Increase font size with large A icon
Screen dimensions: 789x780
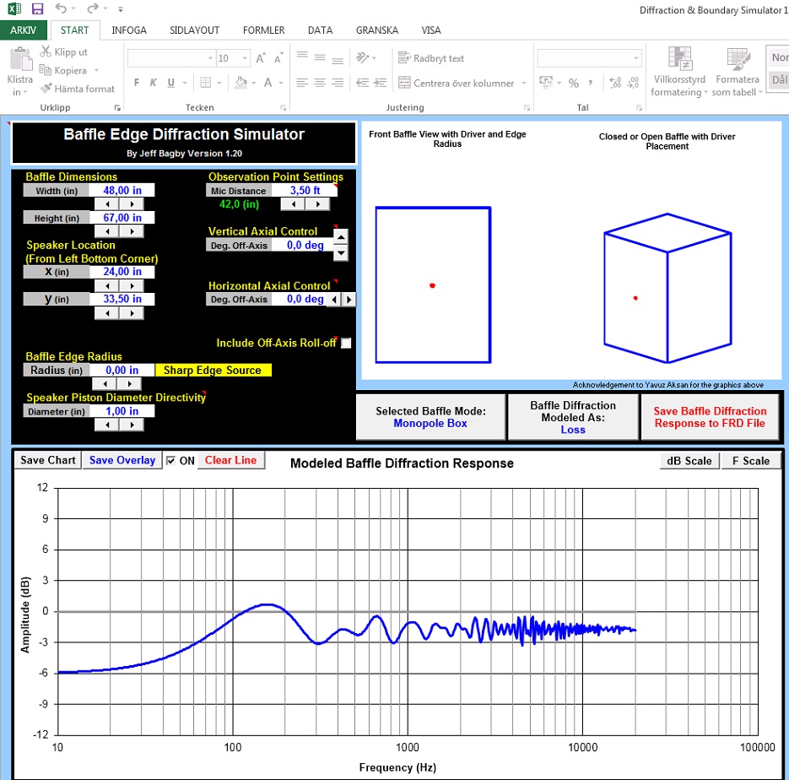click(x=261, y=58)
